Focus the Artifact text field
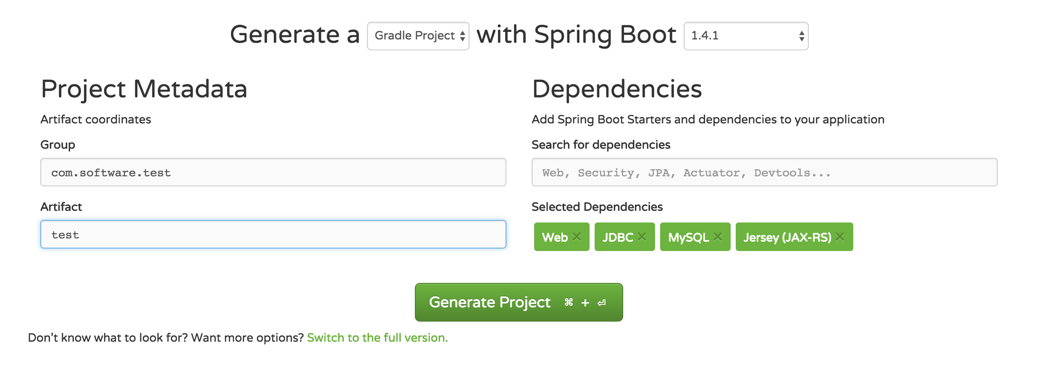The height and width of the screenshot is (382, 1054). pyautogui.click(x=273, y=234)
